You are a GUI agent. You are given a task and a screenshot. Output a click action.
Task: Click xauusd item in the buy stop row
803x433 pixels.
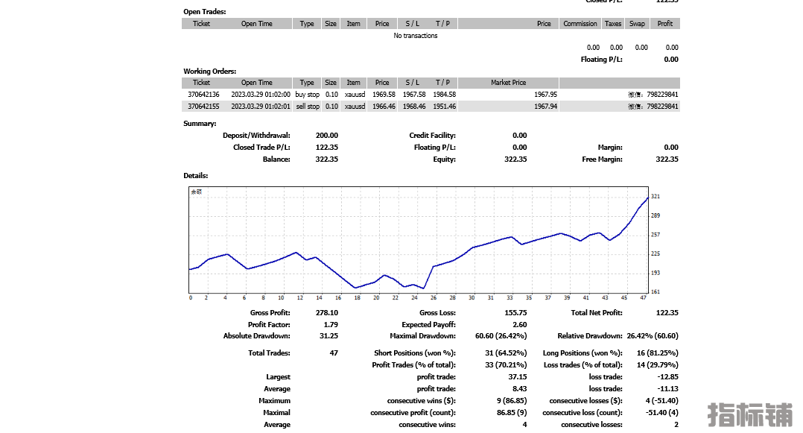[x=355, y=95]
